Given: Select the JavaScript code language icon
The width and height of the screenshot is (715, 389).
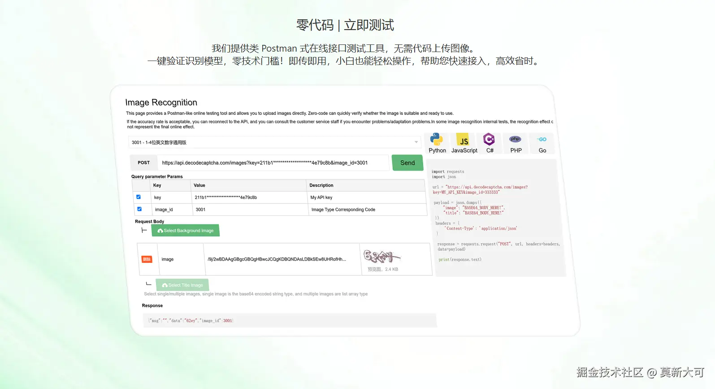Looking at the screenshot, I should pos(464,144).
